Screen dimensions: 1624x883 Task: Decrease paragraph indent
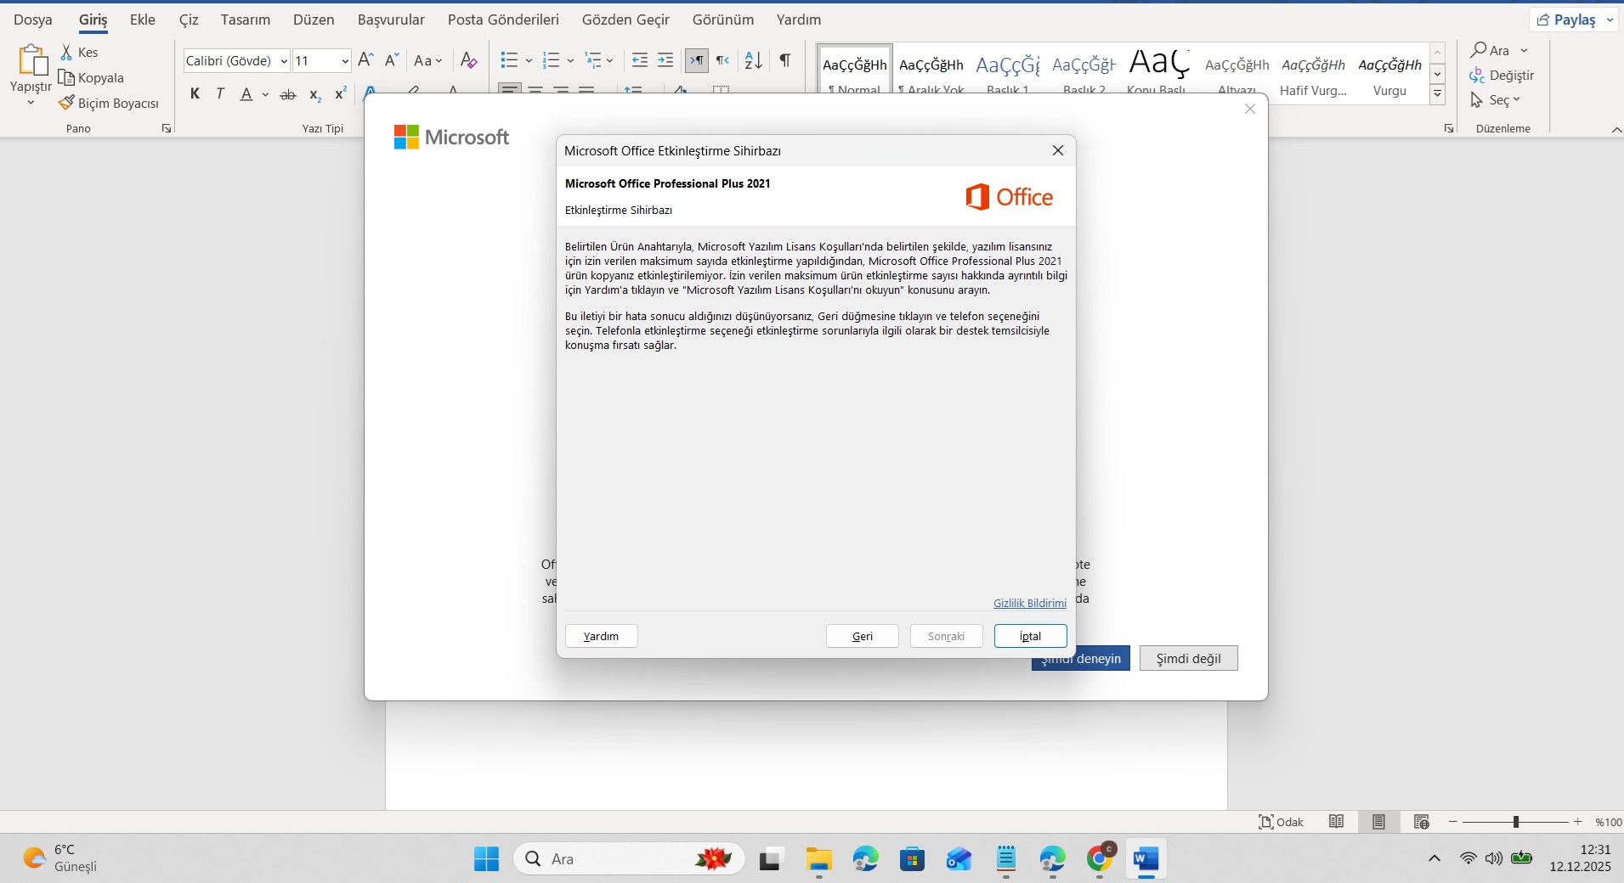coord(640,60)
